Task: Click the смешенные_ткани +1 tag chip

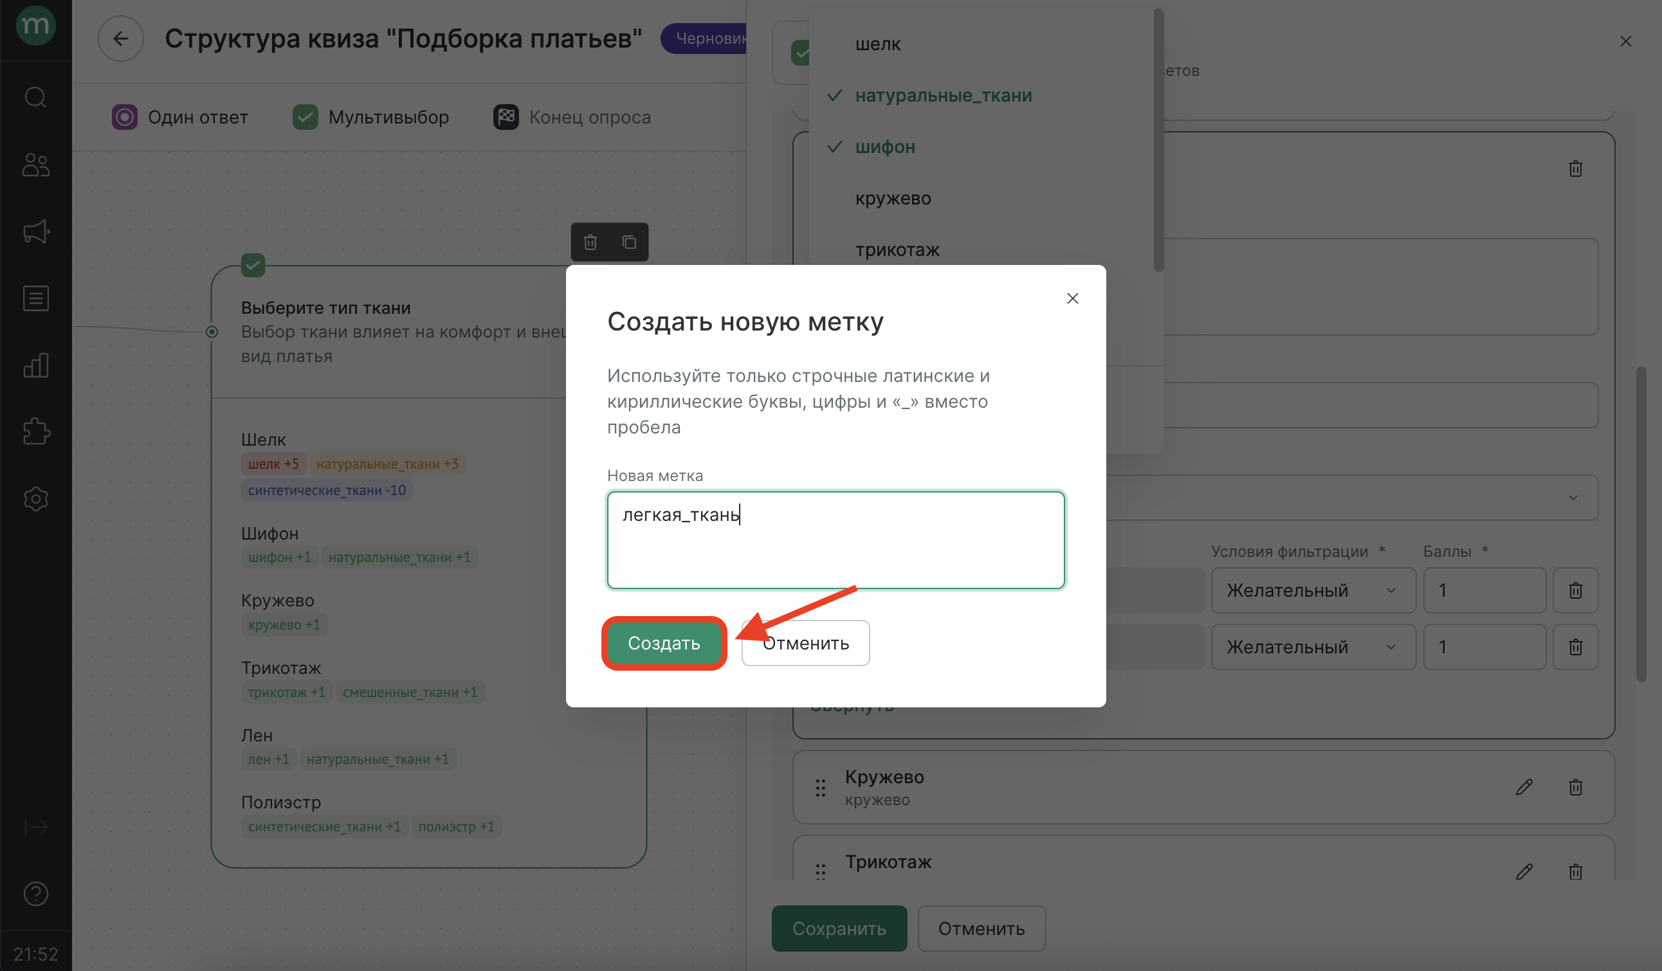Action: (410, 692)
